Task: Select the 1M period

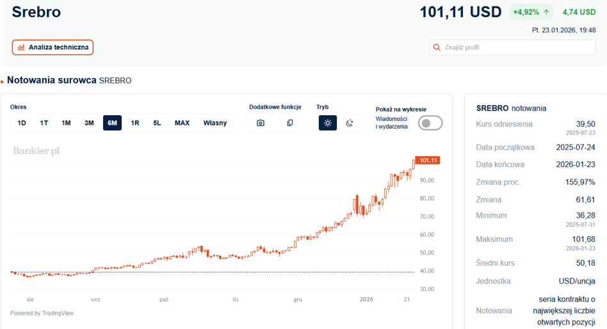Action: click(x=66, y=123)
